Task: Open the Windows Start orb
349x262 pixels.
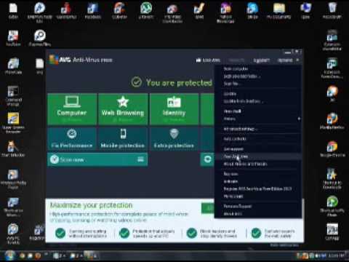Action: pyautogui.click(x=10, y=255)
